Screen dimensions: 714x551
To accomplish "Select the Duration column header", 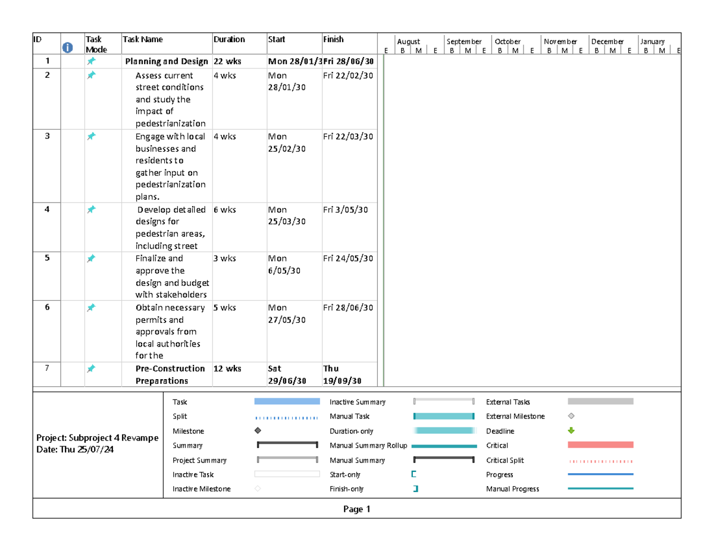I will (x=229, y=39).
